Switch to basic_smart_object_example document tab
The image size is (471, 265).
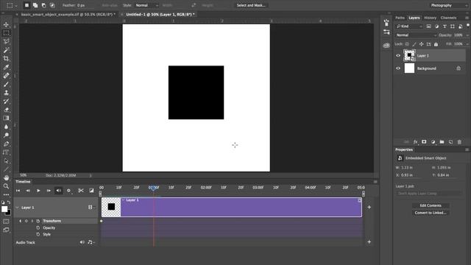pyautogui.click(x=68, y=15)
